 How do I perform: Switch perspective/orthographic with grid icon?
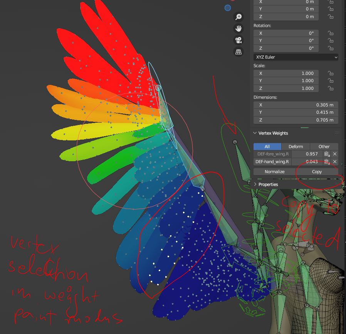pyautogui.click(x=239, y=52)
